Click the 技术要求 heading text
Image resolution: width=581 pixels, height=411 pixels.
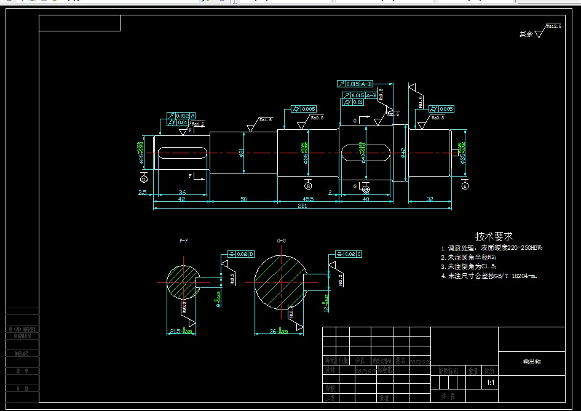click(x=494, y=236)
